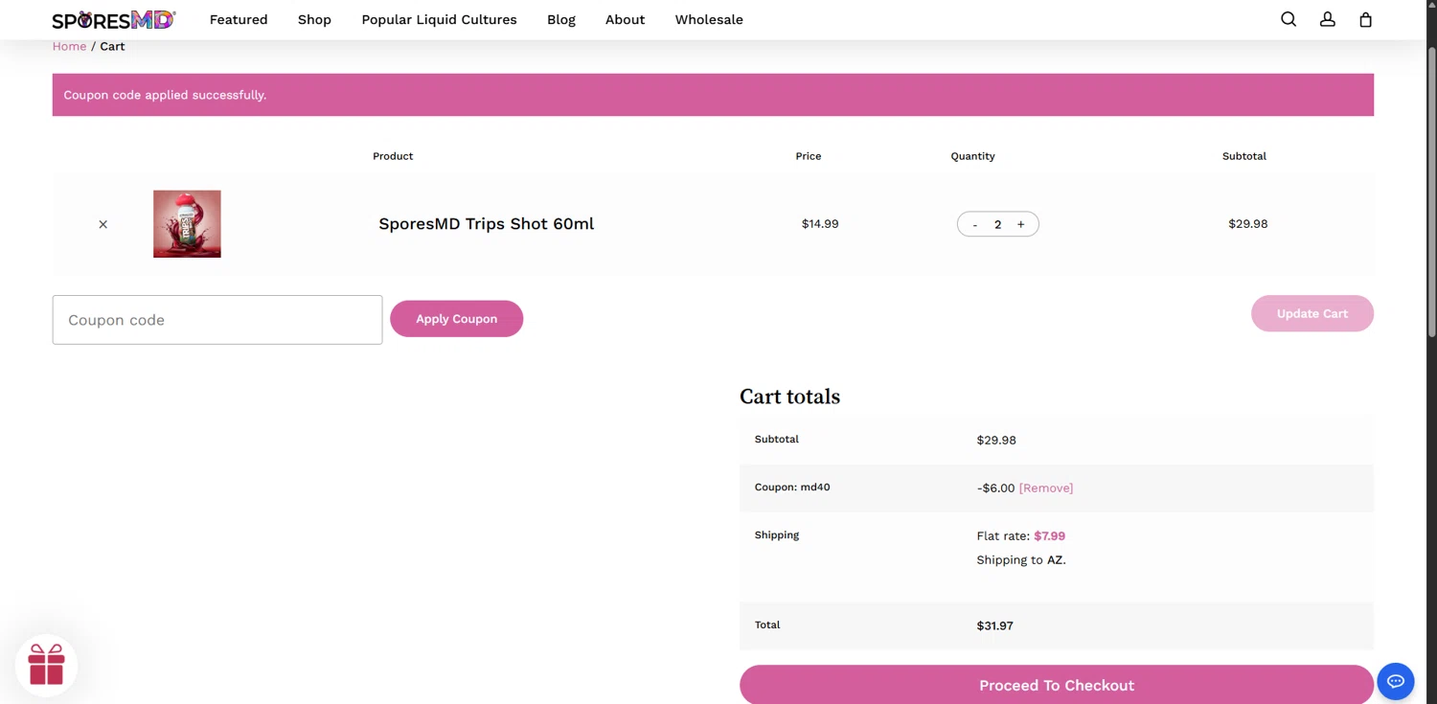The height and width of the screenshot is (704, 1437).
Task: Focus the Coupon code input field
Action: [x=217, y=320]
